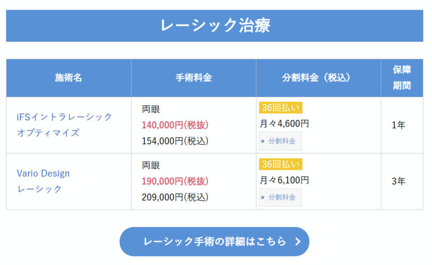This screenshot has width=432, height=265.
Task: Click the レーシック手術の詳細はこちら button
Action: click(x=214, y=241)
